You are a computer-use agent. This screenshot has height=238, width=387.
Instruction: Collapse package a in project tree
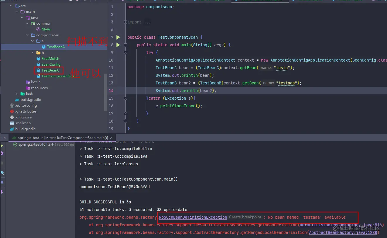33,41
